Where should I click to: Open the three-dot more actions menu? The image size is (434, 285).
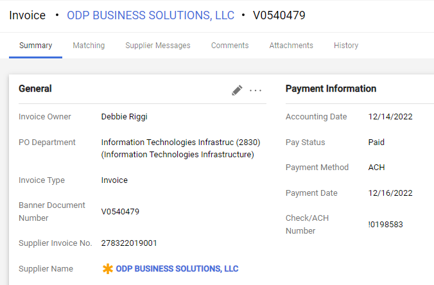click(256, 91)
